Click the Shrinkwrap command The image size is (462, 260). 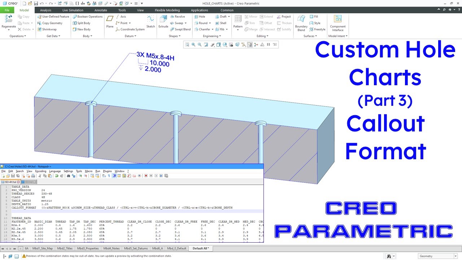point(47,30)
